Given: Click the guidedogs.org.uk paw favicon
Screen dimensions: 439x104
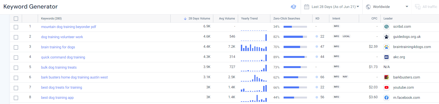Looking at the screenshot, I should point(386,37).
